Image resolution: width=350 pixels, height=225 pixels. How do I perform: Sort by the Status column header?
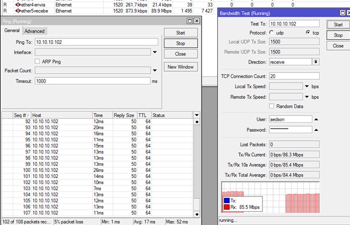point(171,115)
